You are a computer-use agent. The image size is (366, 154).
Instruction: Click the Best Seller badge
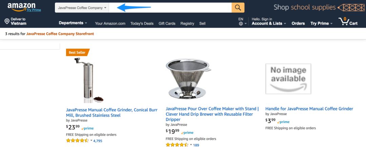[x=77, y=53]
